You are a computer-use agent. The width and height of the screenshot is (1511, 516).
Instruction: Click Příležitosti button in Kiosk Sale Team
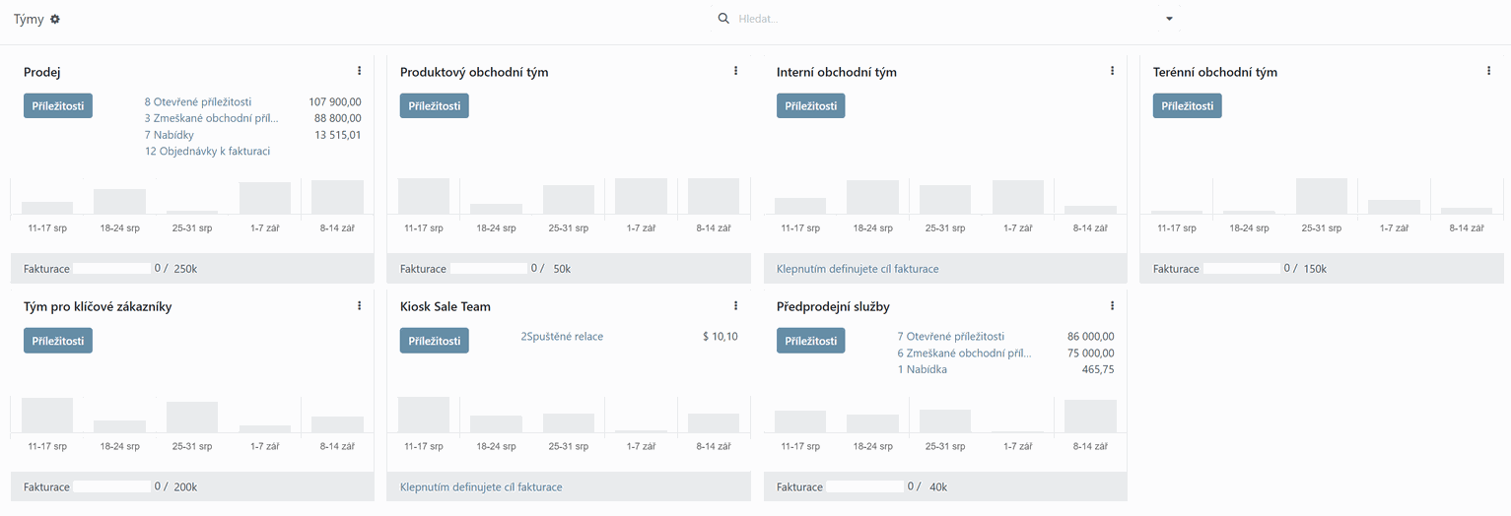coord(435,341)
